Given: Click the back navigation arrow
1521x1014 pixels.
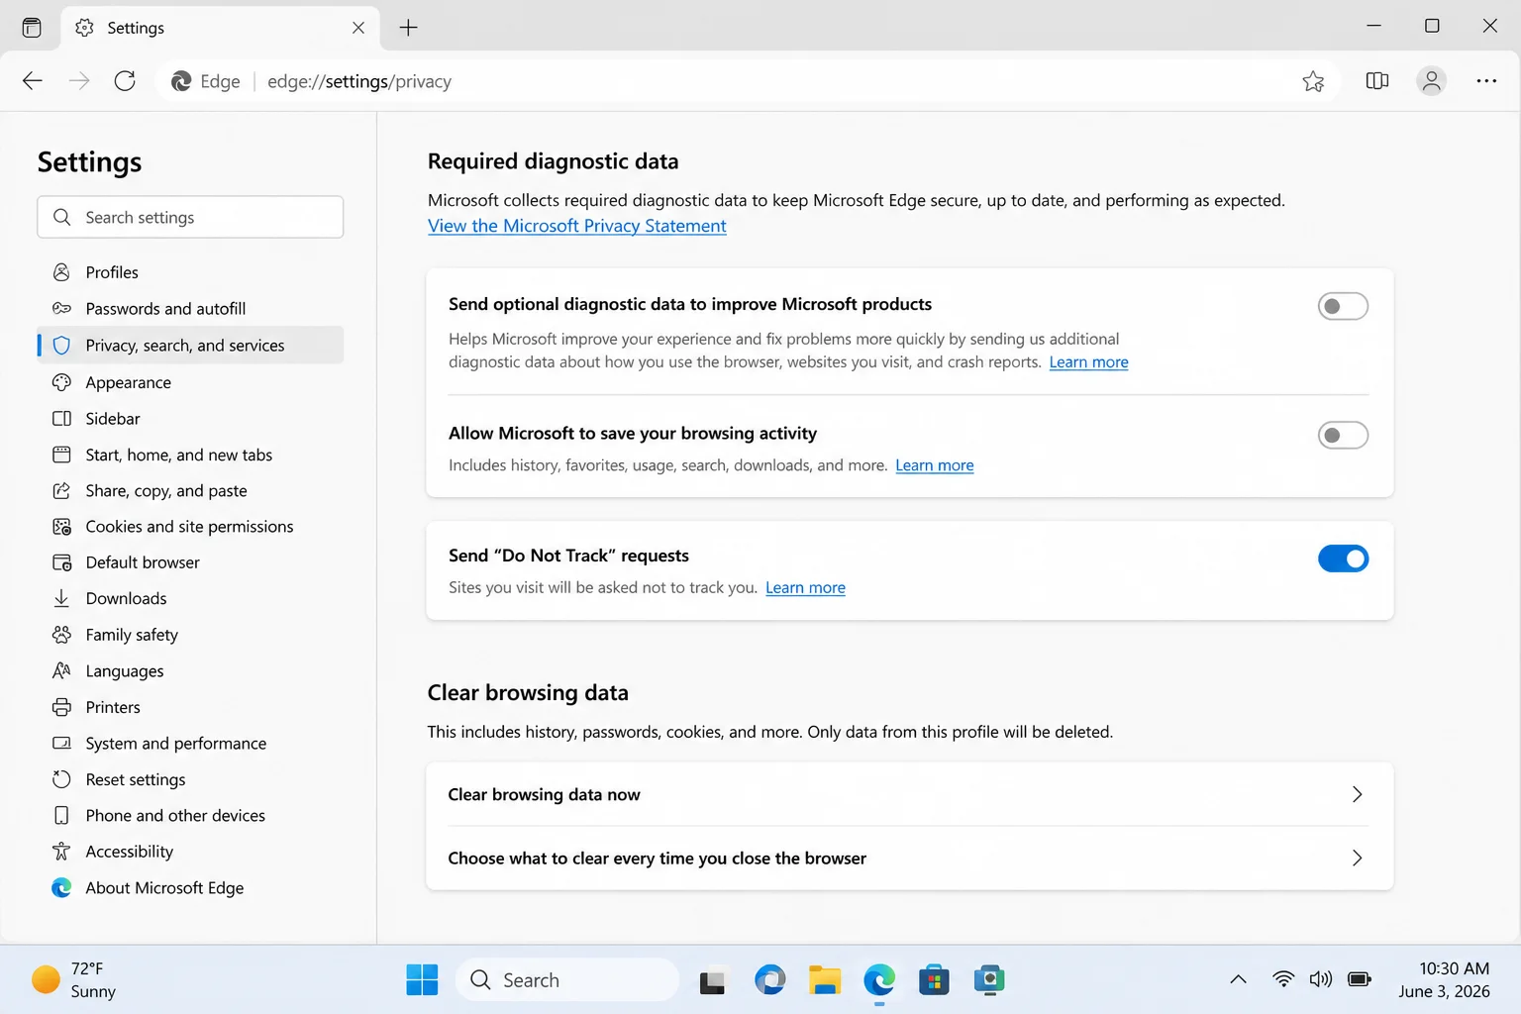Looking at the screenshot, I should (x=33, y=81).
